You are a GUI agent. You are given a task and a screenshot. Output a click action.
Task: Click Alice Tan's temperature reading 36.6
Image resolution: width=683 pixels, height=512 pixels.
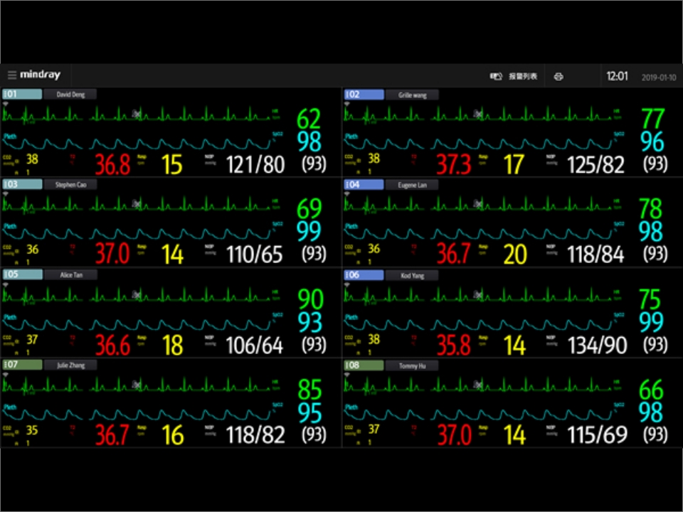tap(112, 346)
